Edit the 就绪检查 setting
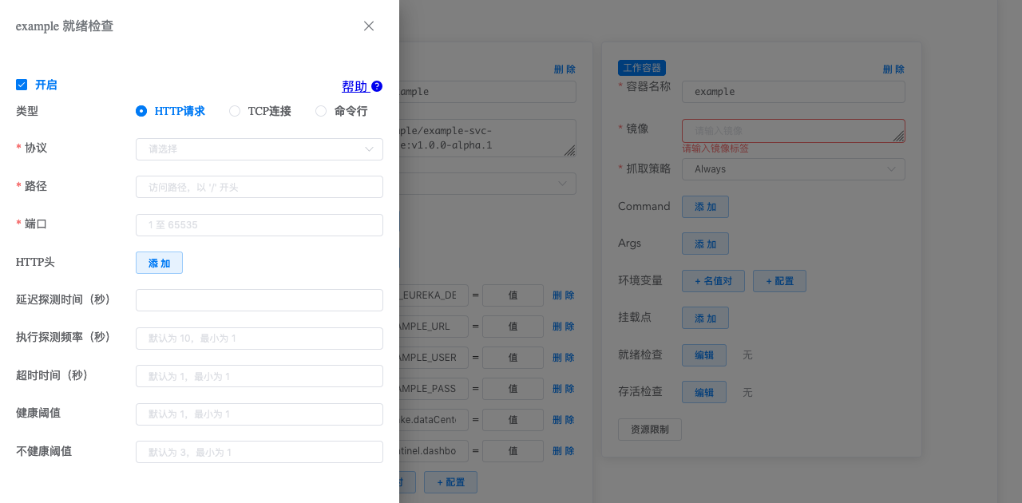1022x503 pixels. [x=704, y=355]
